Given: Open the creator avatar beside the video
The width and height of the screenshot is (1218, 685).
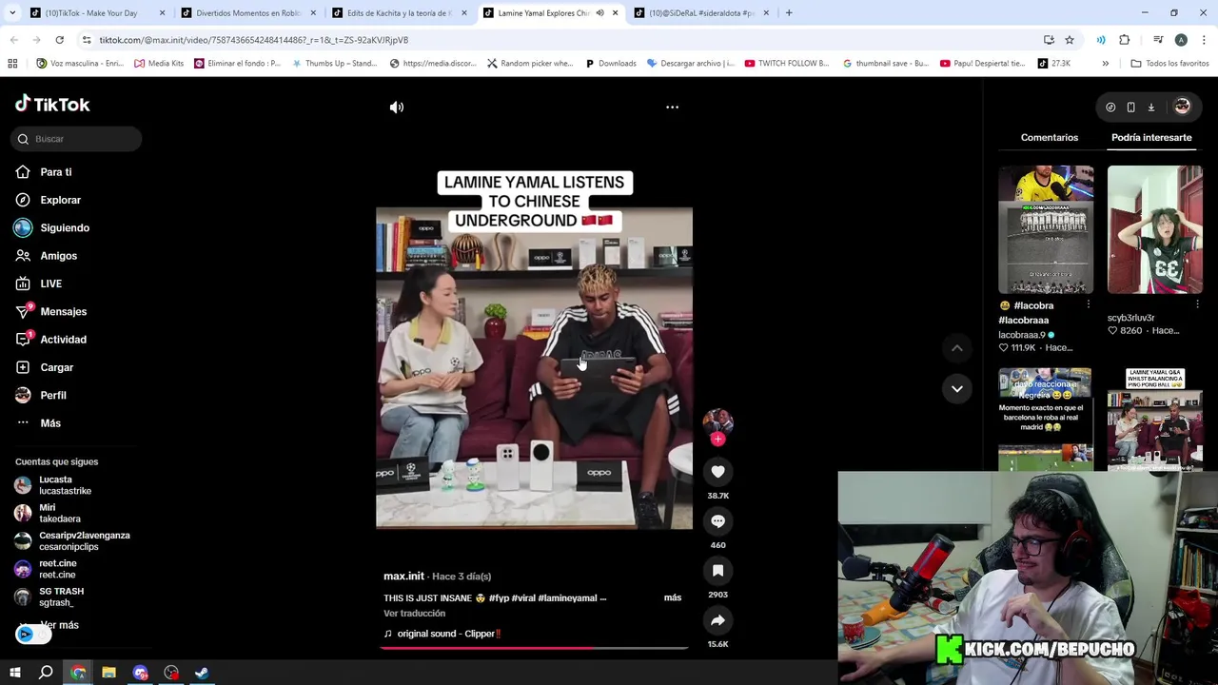Looking at the screenshot, I should coord(717,421).
